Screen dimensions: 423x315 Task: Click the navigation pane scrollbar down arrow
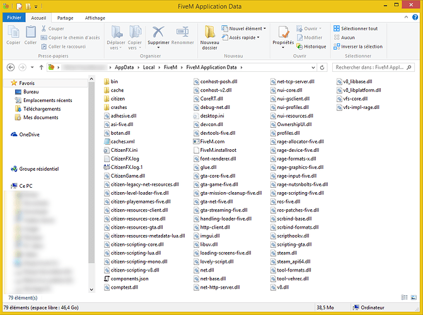click(x=91, y=289)
